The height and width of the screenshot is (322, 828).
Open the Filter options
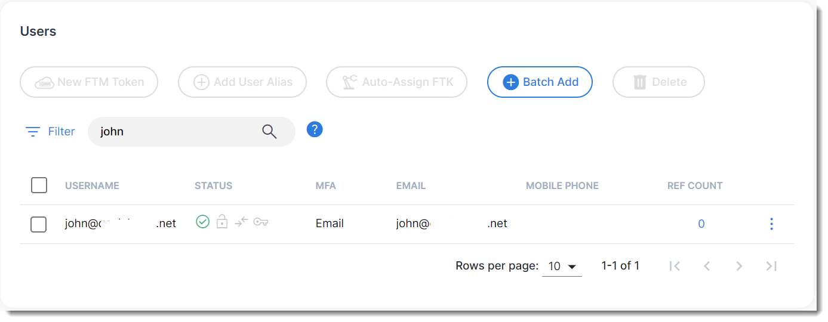tap(50, 131)
